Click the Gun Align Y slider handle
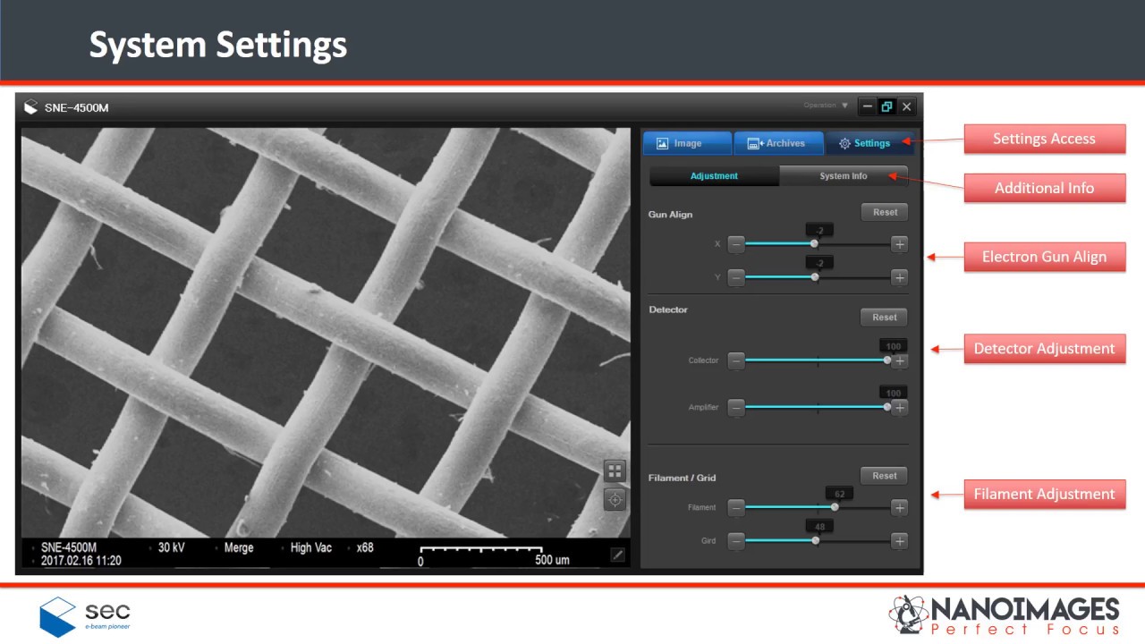 coord(814,277)
